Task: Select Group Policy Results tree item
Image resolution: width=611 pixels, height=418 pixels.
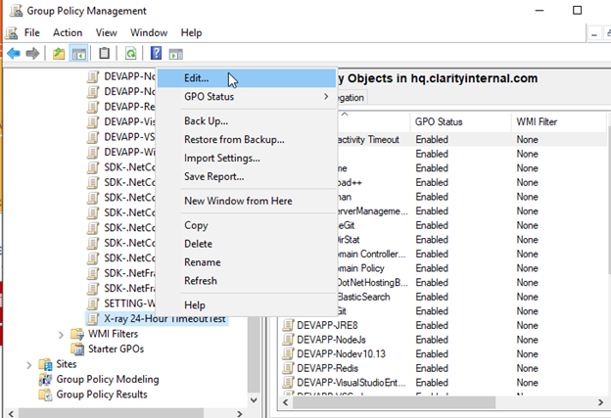Action: (x=102, y=395)
